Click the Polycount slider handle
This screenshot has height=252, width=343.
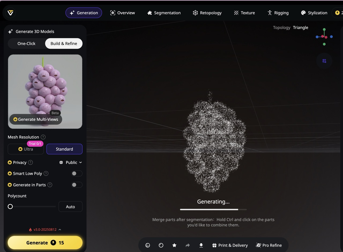click(x=10, y=207)
